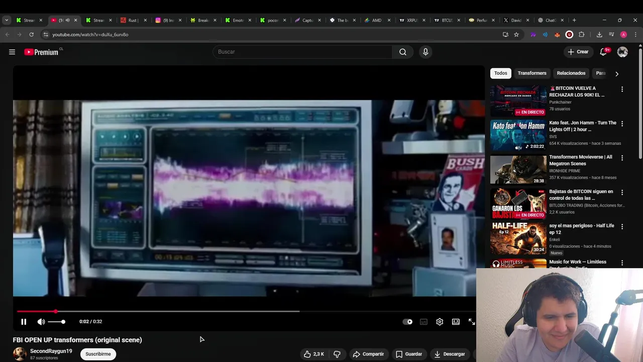This screenshot has width=643, height=362.
Task: Open the BITCOIN VUELVE A RECHAZAR live thumbnail
Action: pos(518,101)
